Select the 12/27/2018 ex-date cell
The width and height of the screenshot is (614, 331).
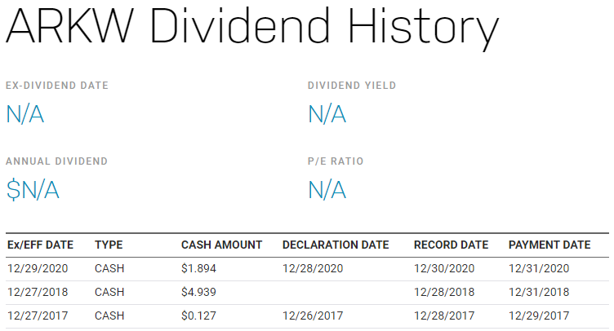point(38,292)
